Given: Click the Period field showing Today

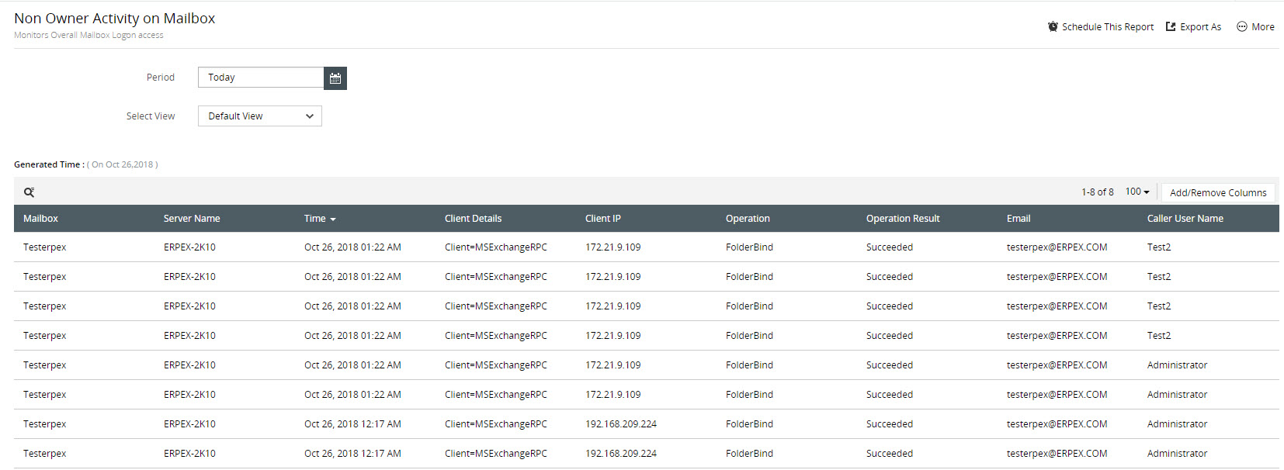Looking at the screenshot, I should point(261,78).
